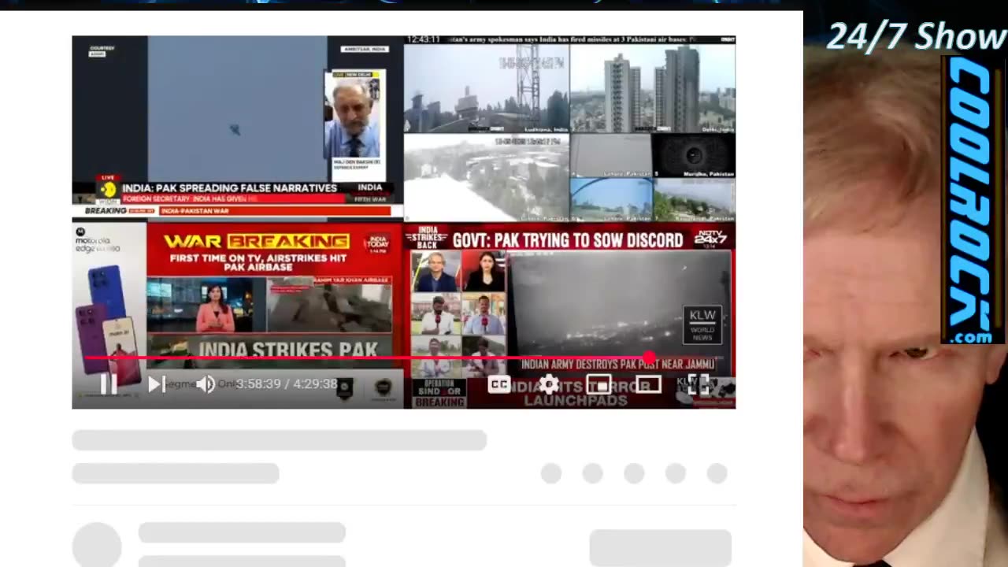1008x567 pixels.
Task: Enter fullscreen video mode
Action: (698, 384)
